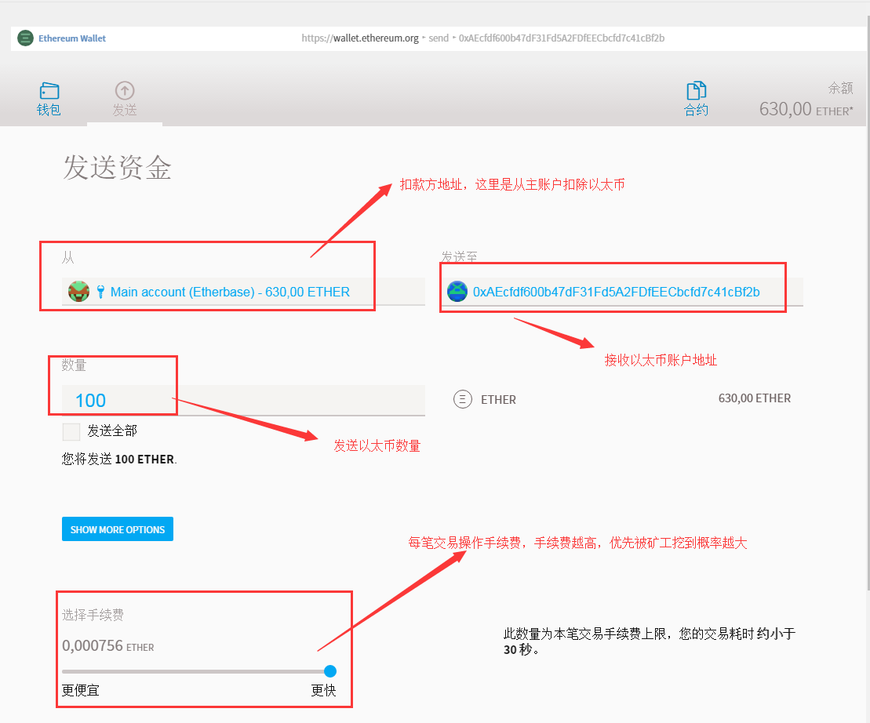This screenshot has height=723, width=870.
Task: Click the amount field showing 100
Action: point(243,400)
